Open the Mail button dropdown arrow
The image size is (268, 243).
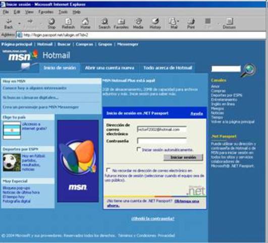[x=178, y=21]
